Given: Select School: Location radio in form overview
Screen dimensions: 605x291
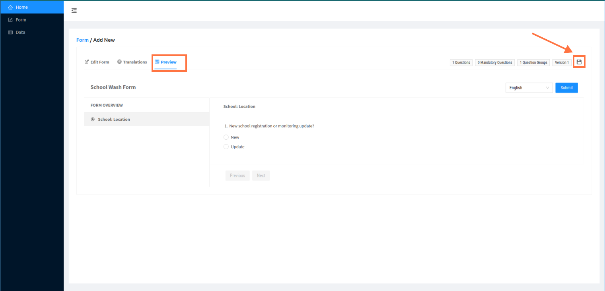Looking at the screenshot, I should click(x=93, y=119).
